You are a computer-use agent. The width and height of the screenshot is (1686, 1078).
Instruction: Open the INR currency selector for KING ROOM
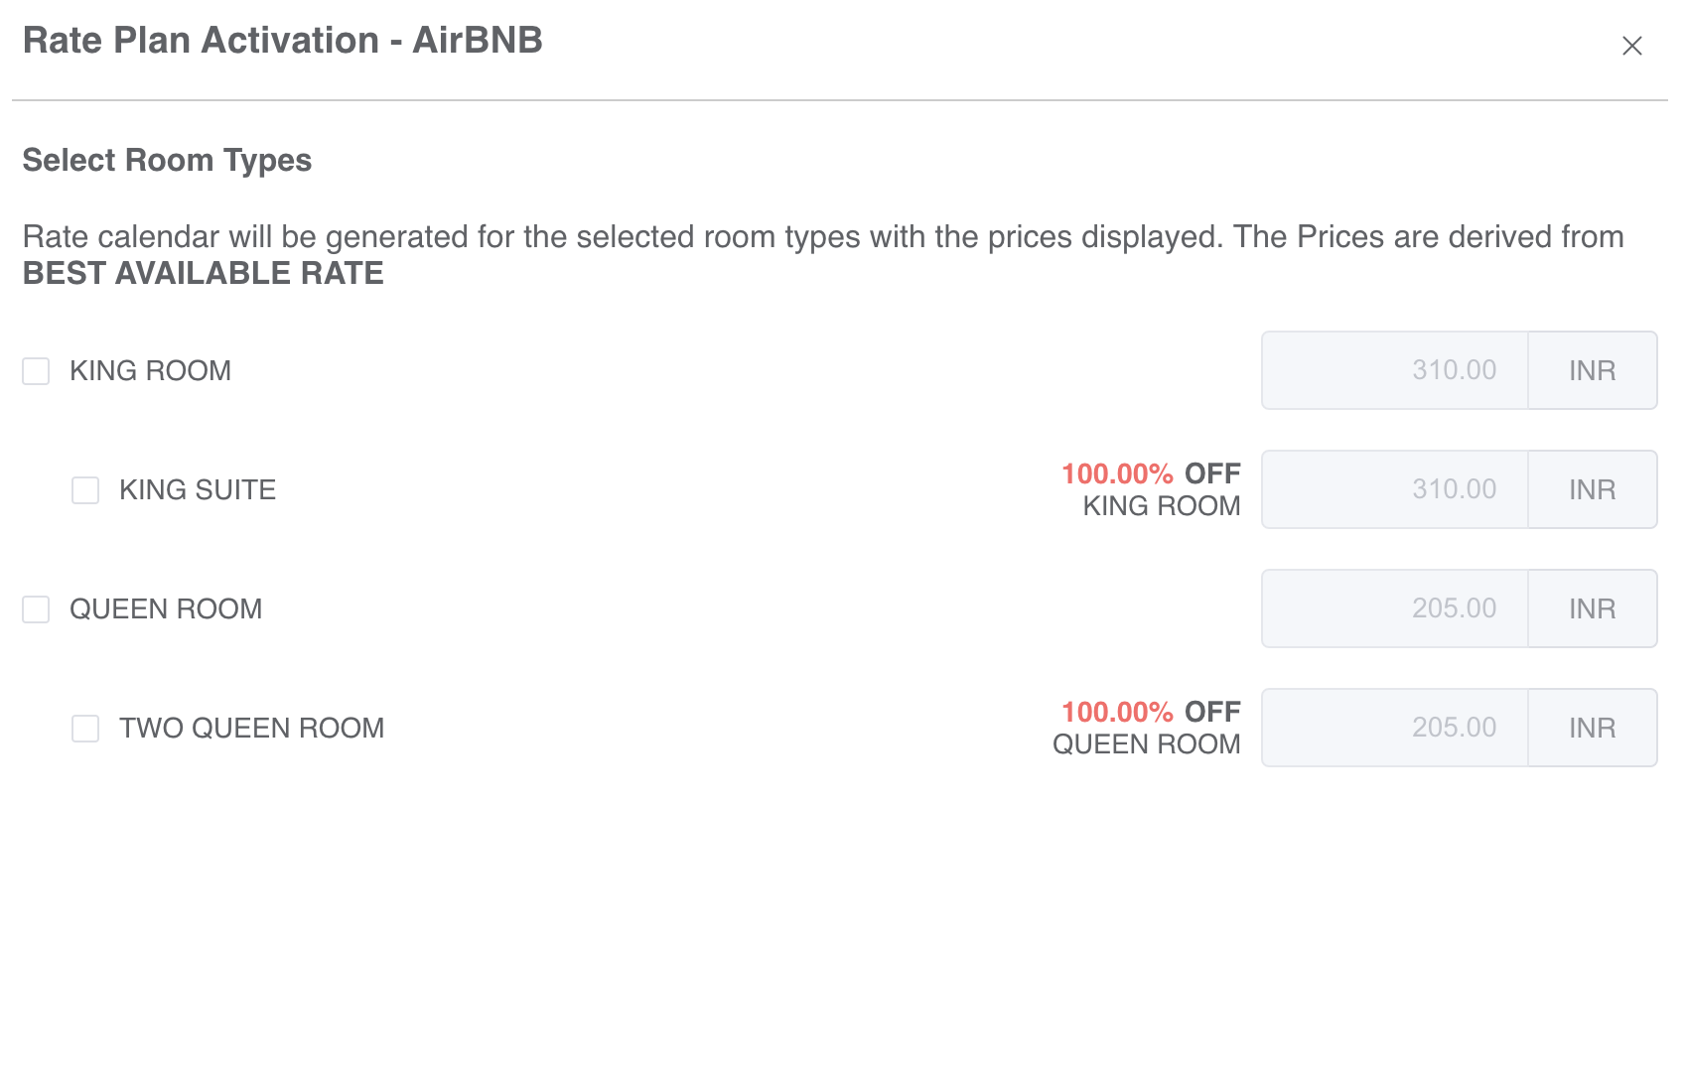point(1593,370)
